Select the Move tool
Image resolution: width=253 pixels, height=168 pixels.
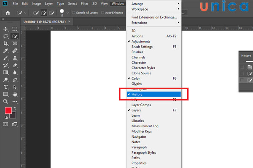[6, 29]
